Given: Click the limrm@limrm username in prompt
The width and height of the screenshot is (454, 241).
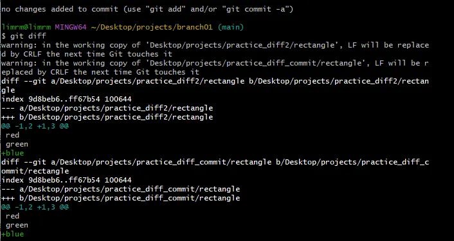Looking at the screenshot, I should [26, 27].
